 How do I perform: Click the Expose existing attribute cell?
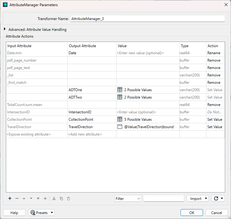click(x=37, y=134)
